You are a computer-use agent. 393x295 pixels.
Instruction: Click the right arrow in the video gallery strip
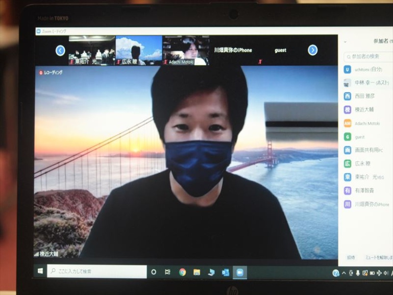point(313,50)
